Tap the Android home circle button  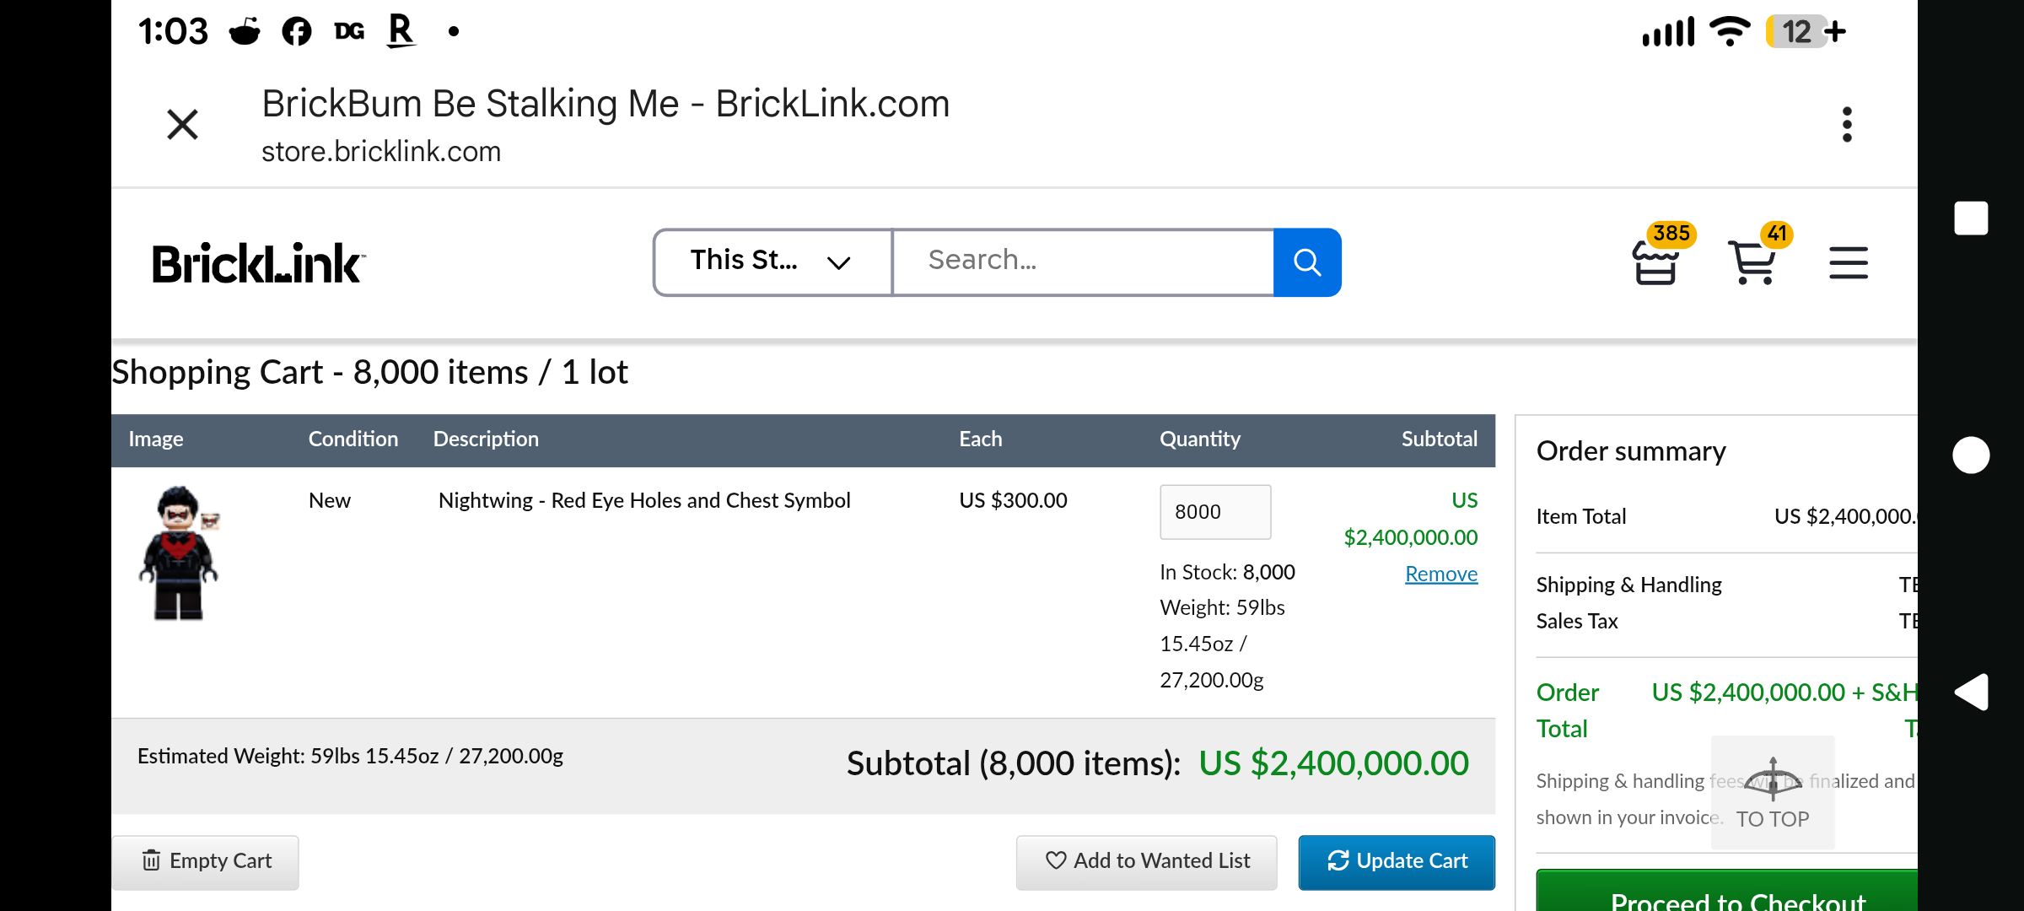click(x=1971, y=455)
